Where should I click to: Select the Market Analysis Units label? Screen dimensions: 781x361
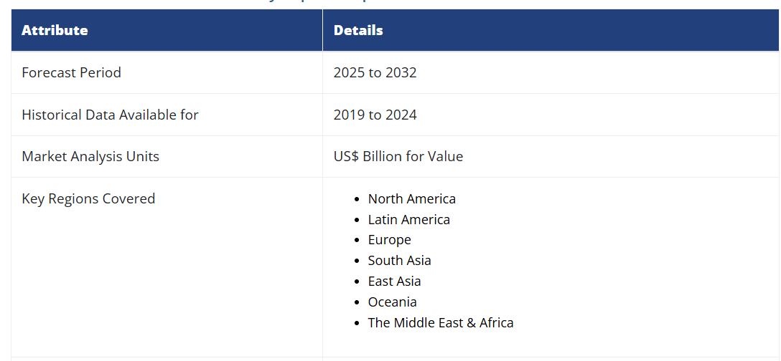point(90,156)
